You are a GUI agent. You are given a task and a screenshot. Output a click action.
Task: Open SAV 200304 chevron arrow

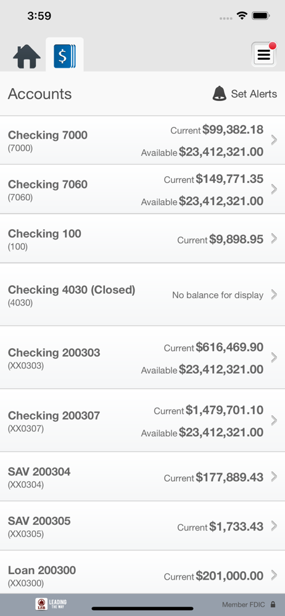(274, 477)
